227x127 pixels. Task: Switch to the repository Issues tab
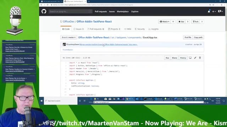click(78, 29)
